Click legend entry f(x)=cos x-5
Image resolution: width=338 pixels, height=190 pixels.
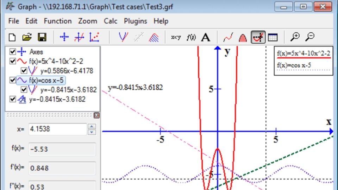pos(294,65)
